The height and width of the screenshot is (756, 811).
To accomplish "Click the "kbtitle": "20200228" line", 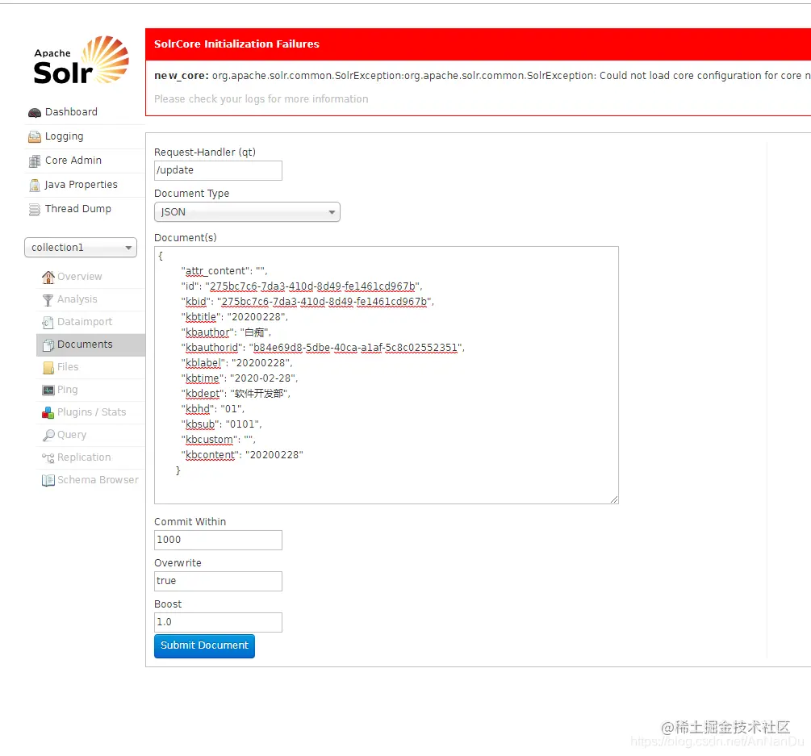I will [x=234, y=317].
